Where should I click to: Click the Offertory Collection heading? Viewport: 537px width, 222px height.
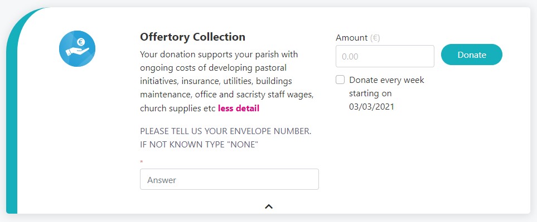pyautogui.click(x=192, y=37)
